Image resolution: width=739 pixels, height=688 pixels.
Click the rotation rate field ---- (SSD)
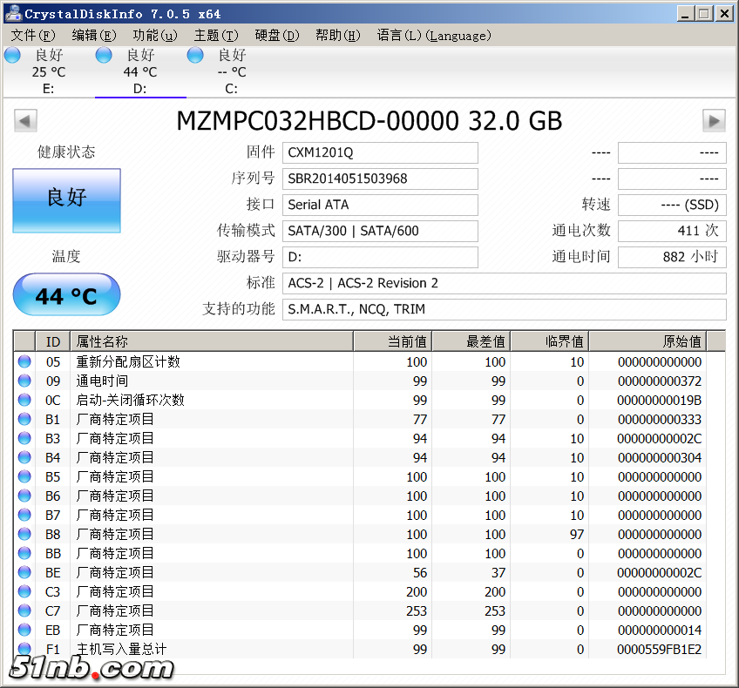click(672, 205)
